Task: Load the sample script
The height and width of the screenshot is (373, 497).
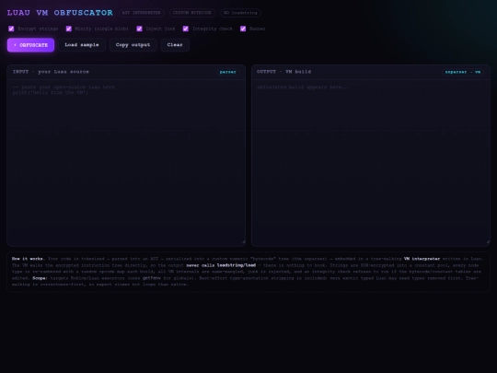Action: point(82,45)
